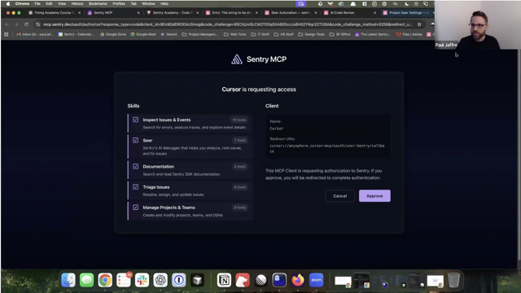Open the Gemini bookmark
This screenshot has height=293, width=521.
[x=169, y=34]
